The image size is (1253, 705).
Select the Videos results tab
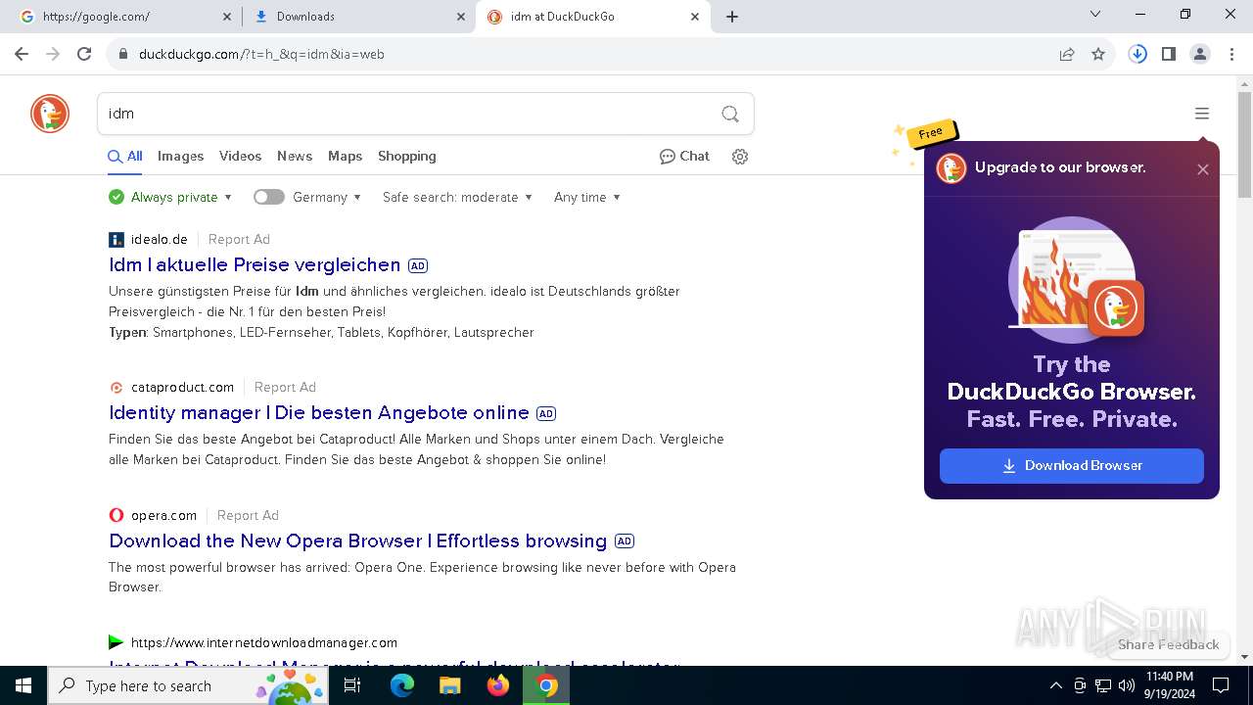[240, 157]
